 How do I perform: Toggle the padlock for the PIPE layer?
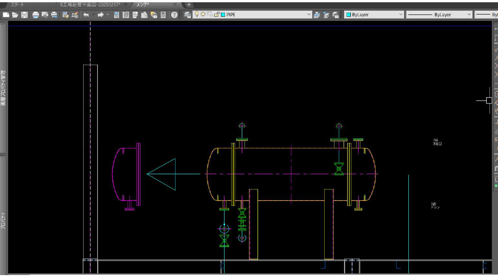coord(216,14)
